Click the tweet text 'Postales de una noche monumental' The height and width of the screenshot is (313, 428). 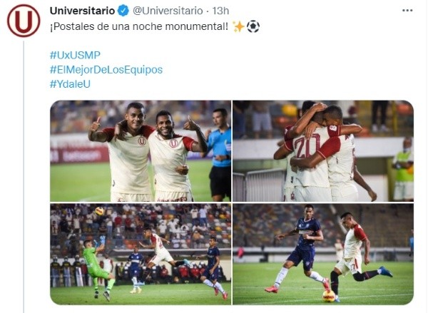[139, 26]
